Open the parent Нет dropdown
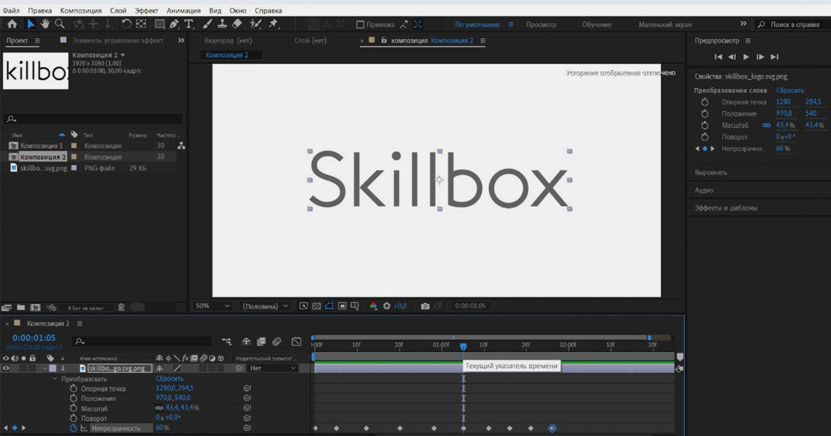Screen dimensions: 831x436 click(274, 369)
